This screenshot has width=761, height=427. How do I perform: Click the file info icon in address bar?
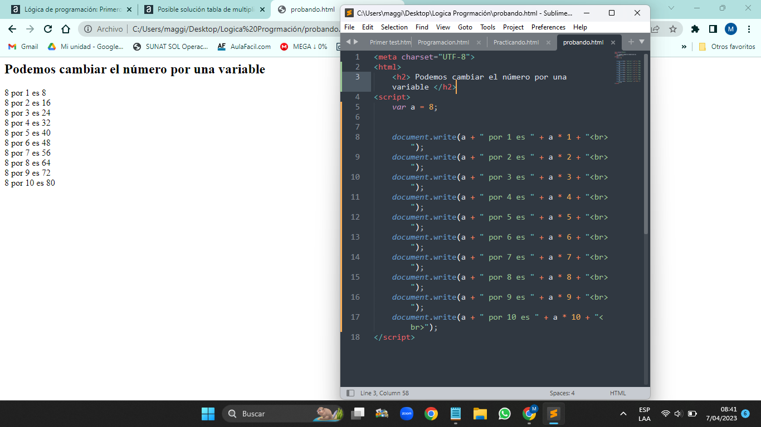[x=88, y=29]
